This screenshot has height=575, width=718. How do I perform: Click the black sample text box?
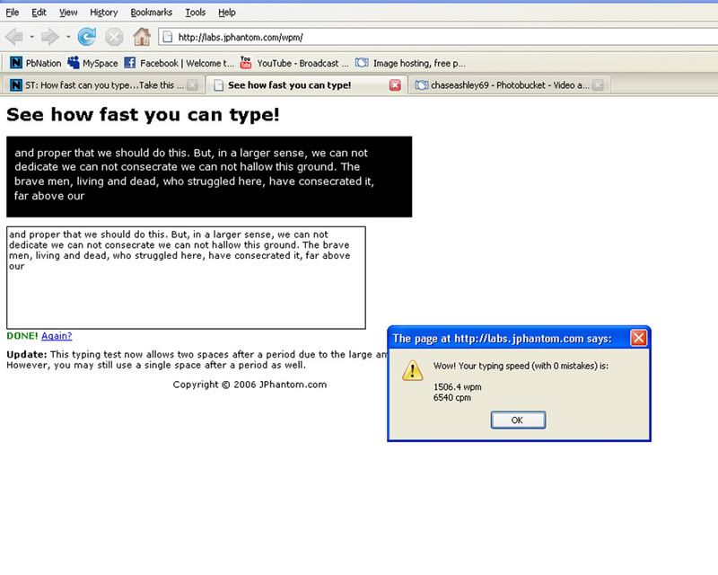pyautogui.click(x=209, y=176)
